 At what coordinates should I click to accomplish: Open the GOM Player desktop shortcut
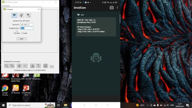[x=5, y=77]
